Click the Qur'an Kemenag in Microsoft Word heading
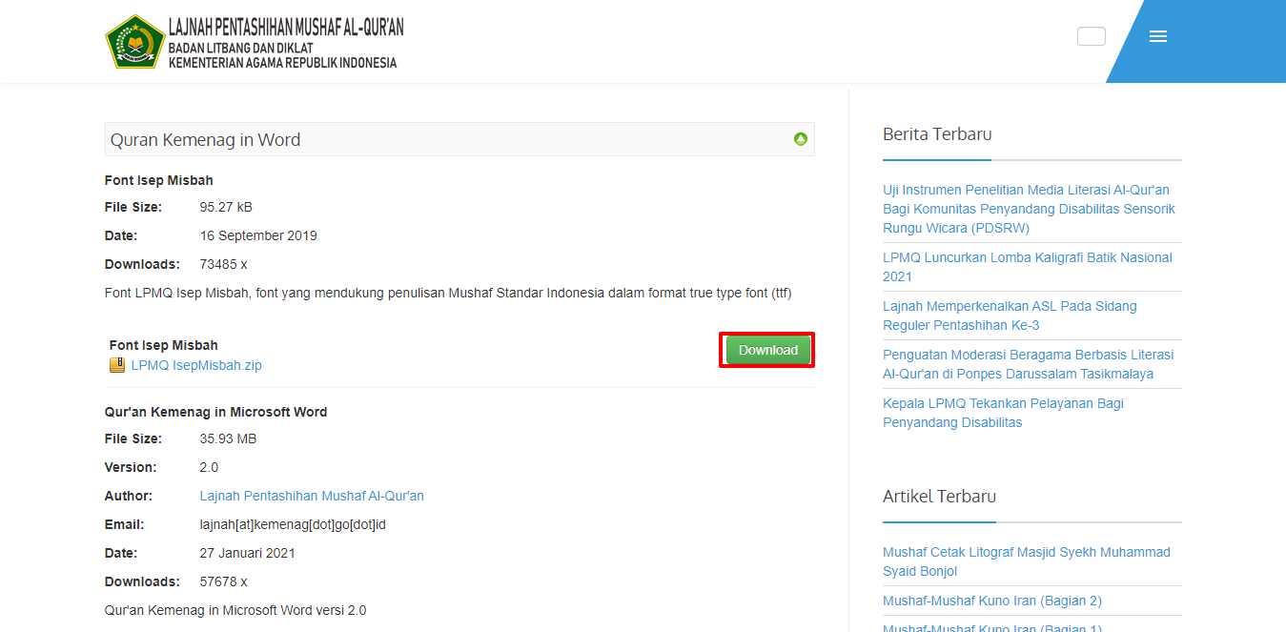 click(215, 412)
